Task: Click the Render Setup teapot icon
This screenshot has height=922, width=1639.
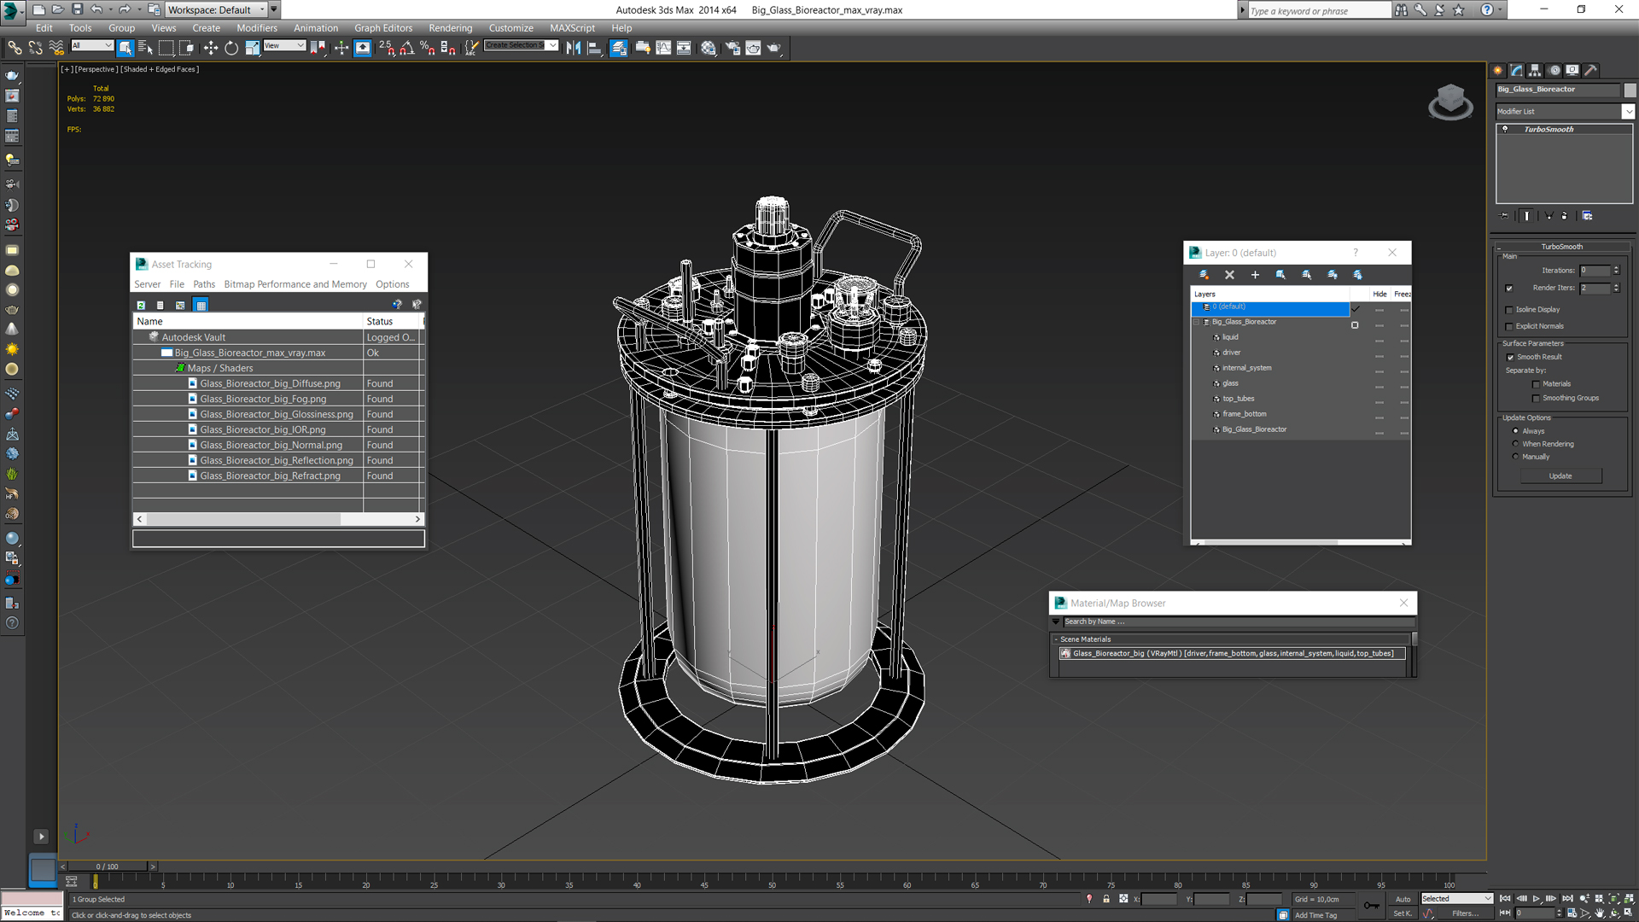Action: coord(732,49)
